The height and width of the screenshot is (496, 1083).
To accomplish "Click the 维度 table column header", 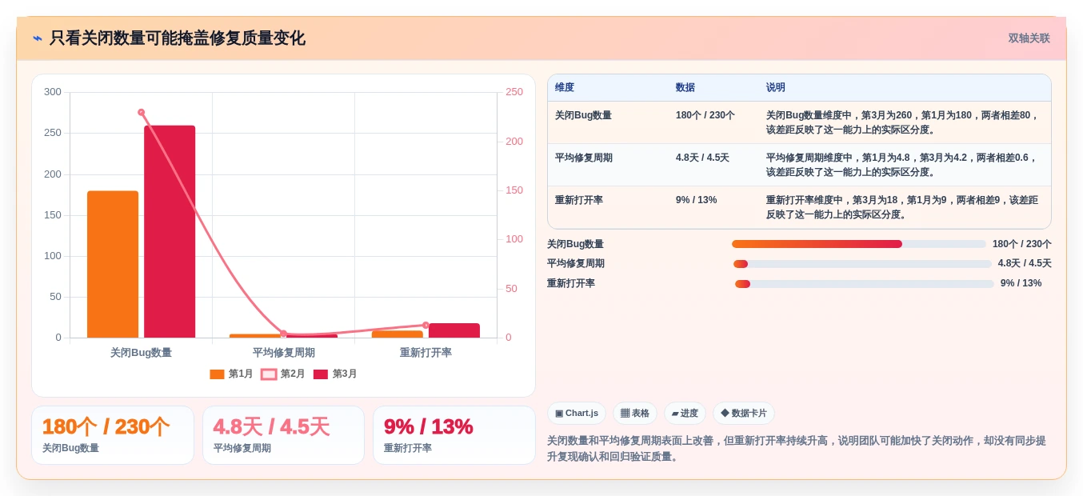I will 565,87.
